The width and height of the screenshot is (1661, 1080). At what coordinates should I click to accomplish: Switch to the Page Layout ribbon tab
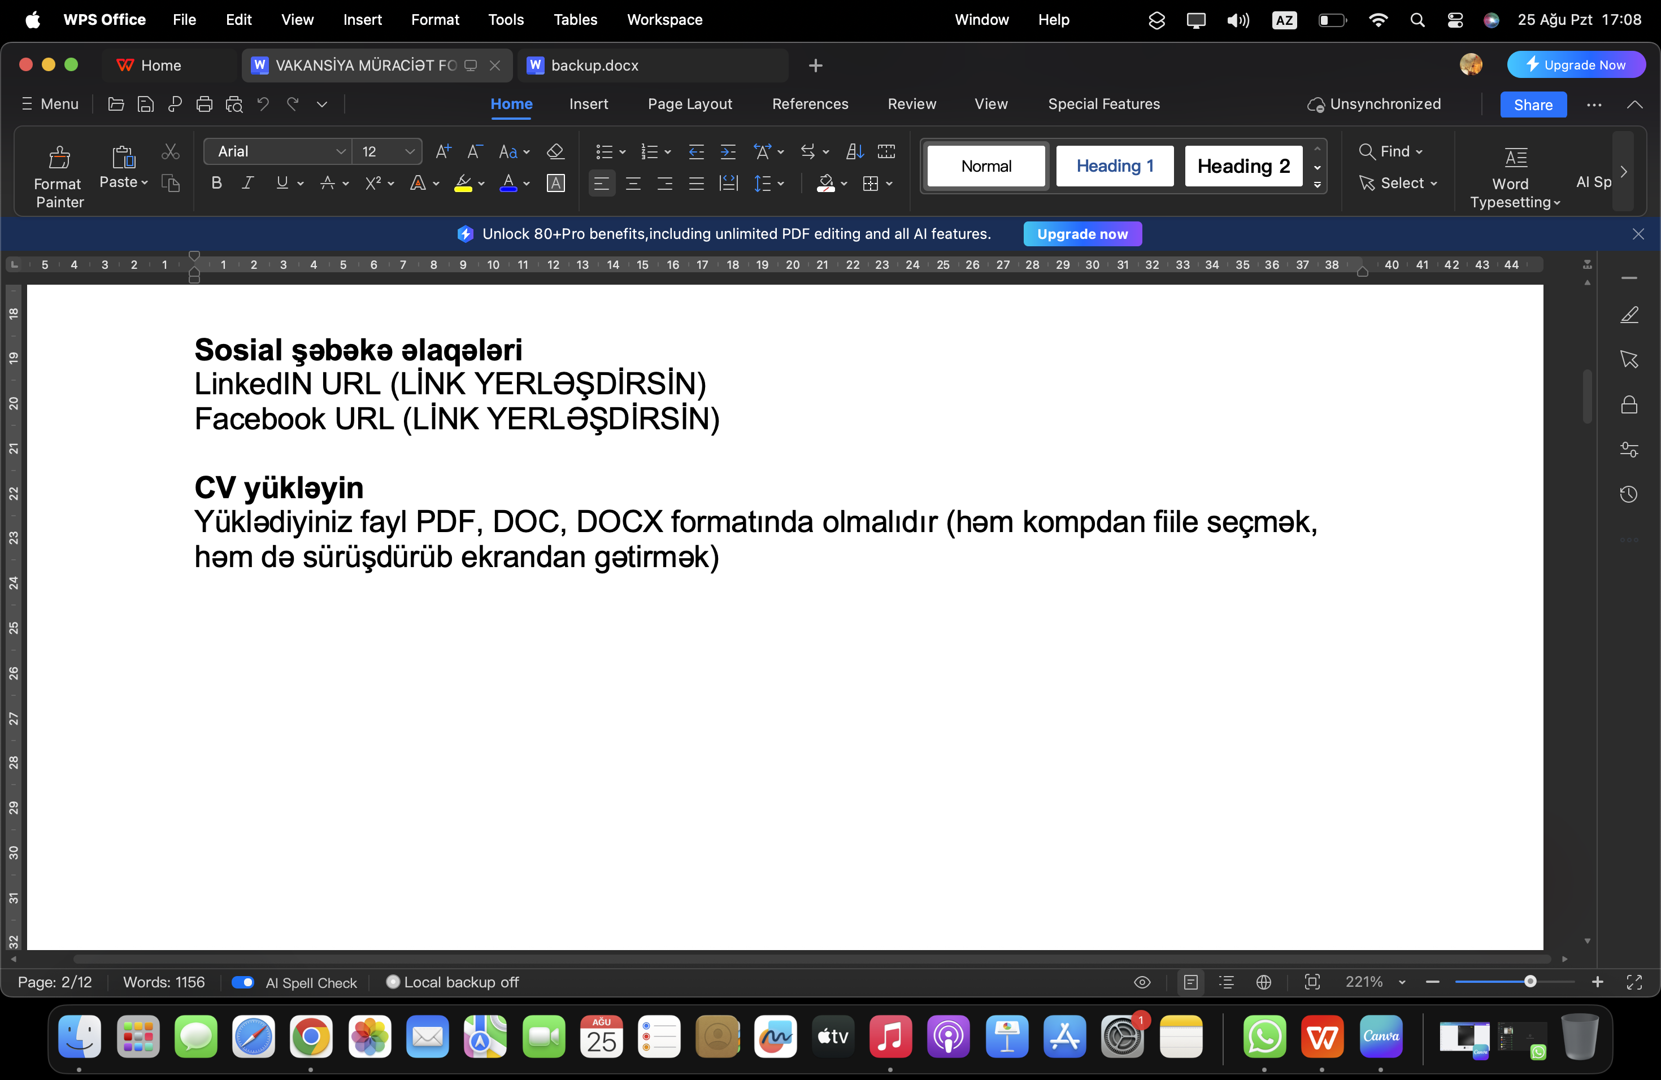(689, 104)
